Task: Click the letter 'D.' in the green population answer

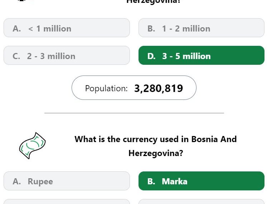Action: (x=151, y=56)
